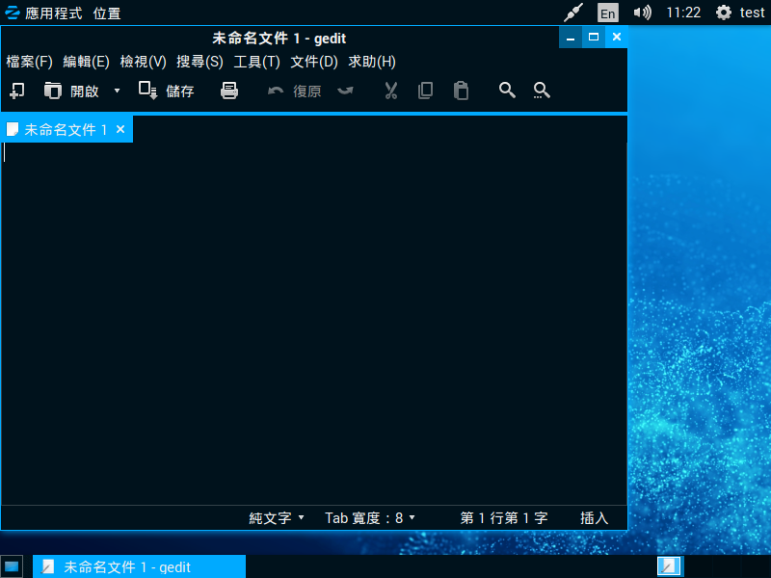Expand the recent files arrow beside 開啟
This screenshot has width=771, height=578.
click(117, 91)
